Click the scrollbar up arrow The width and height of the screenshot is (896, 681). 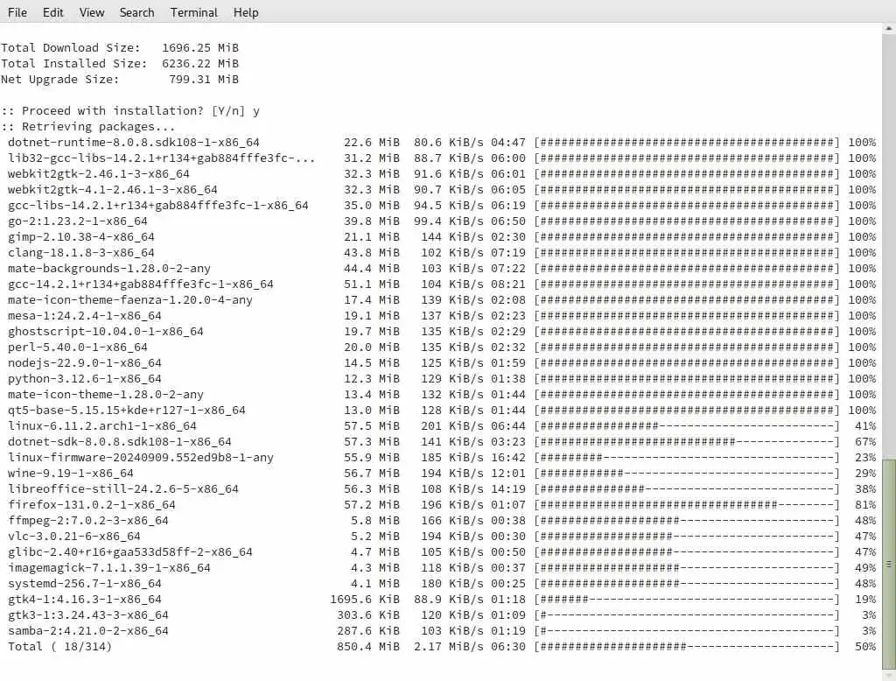click(x=889, y=27)
